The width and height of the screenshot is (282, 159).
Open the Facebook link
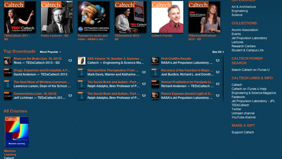click(x=238, y=97)
